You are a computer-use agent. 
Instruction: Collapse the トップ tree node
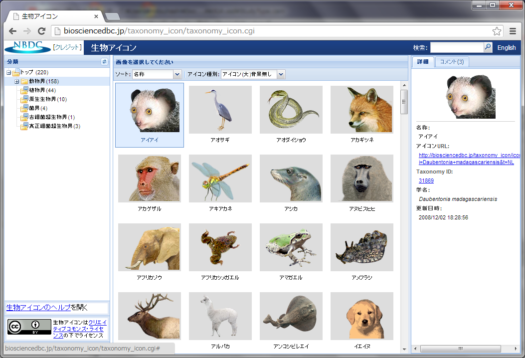(9, 73)
